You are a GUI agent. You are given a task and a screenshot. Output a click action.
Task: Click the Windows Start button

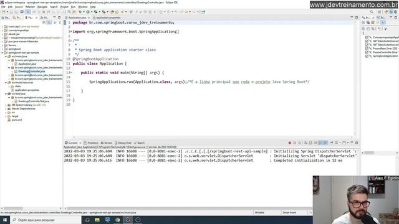[5, 220]
